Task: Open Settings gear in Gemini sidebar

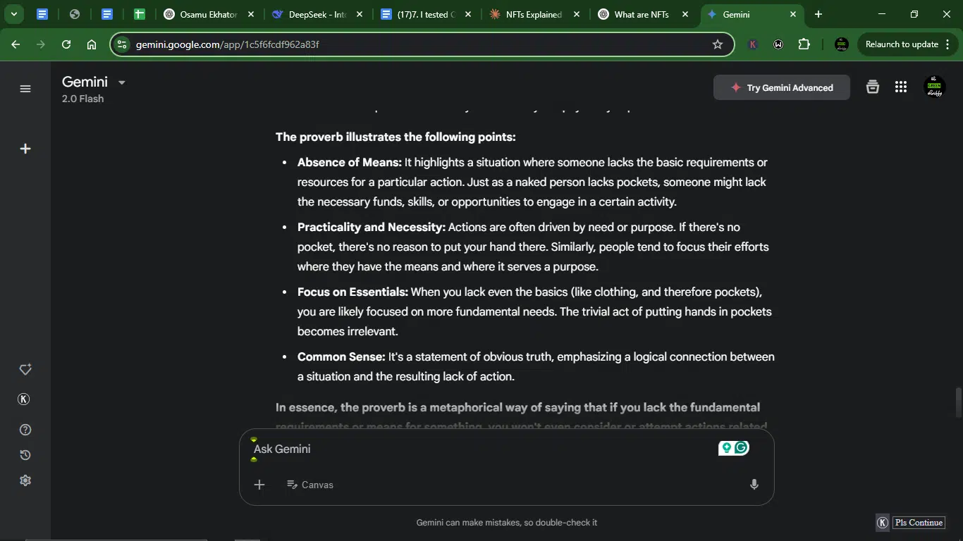Action: pyautogui.click(x=25, y=480)
